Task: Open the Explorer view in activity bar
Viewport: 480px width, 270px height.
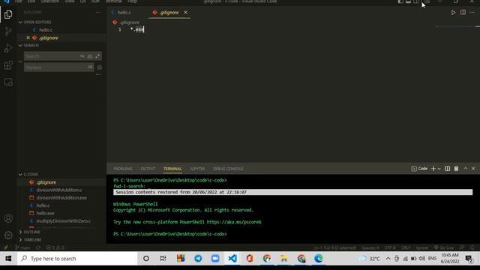Action: [x=8, y=14]
